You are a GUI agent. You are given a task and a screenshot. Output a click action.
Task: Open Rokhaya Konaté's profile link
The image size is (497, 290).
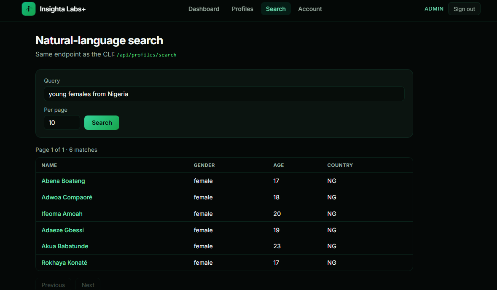point(64,263)
